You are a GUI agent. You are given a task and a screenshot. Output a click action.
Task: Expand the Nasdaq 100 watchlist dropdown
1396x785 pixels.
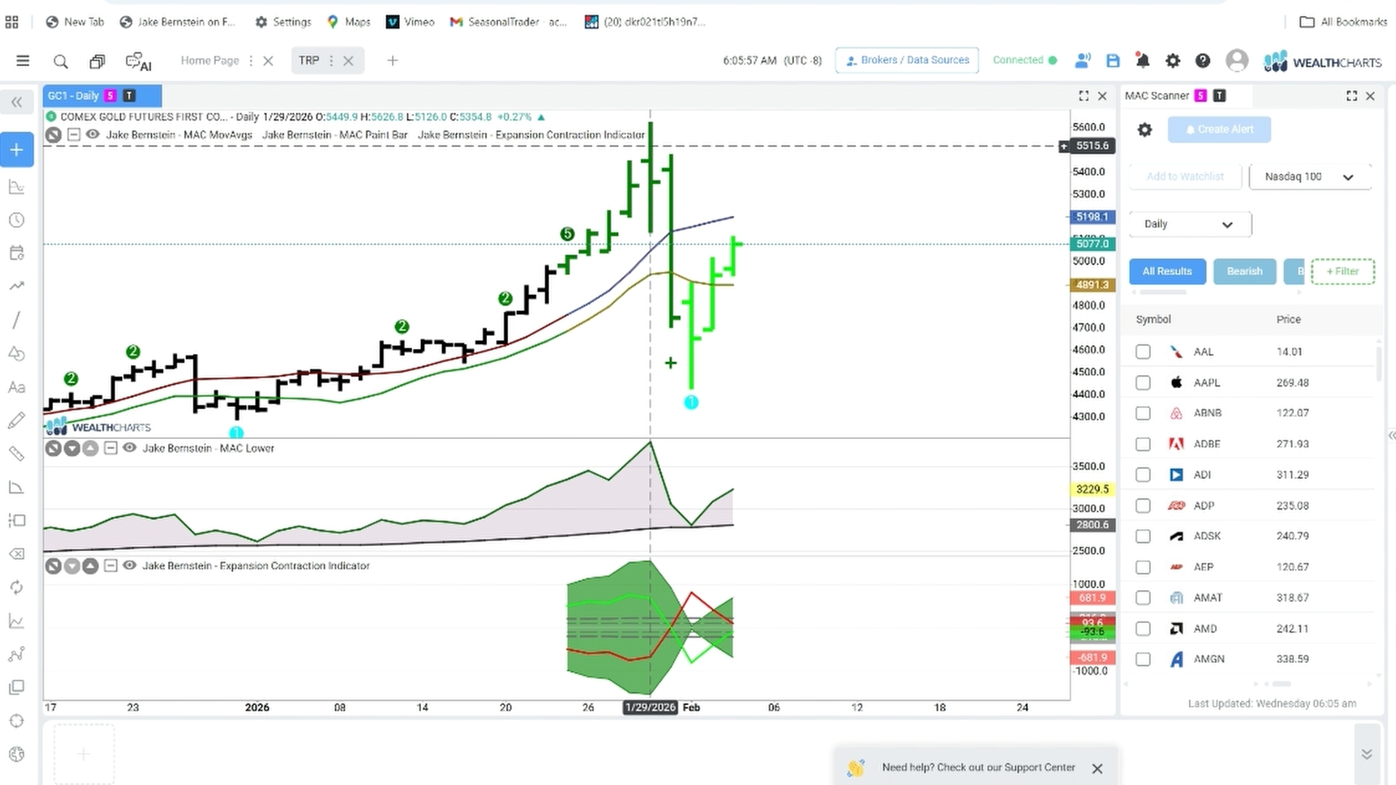coord(1310,177)
